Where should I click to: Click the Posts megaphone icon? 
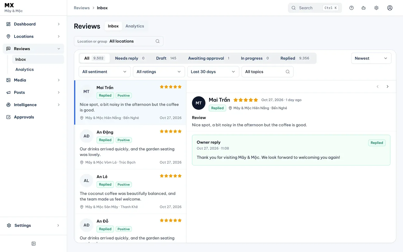pos(8,92)
